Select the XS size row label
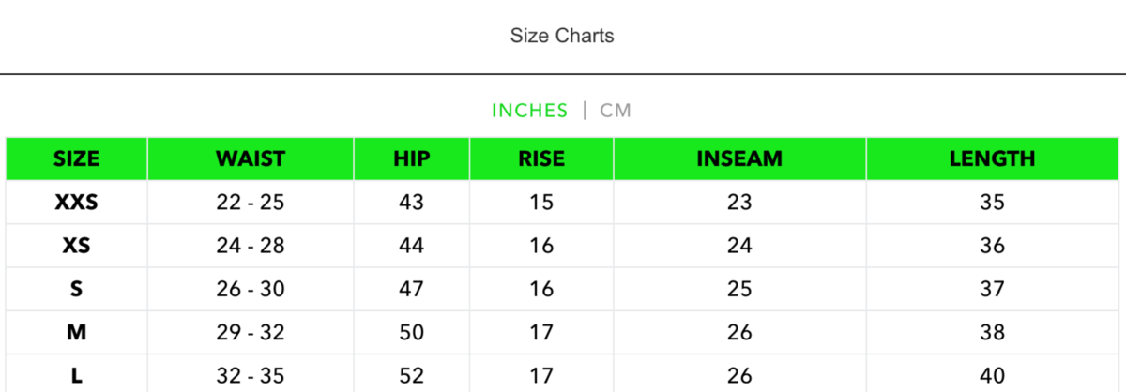 coord(76,246)
